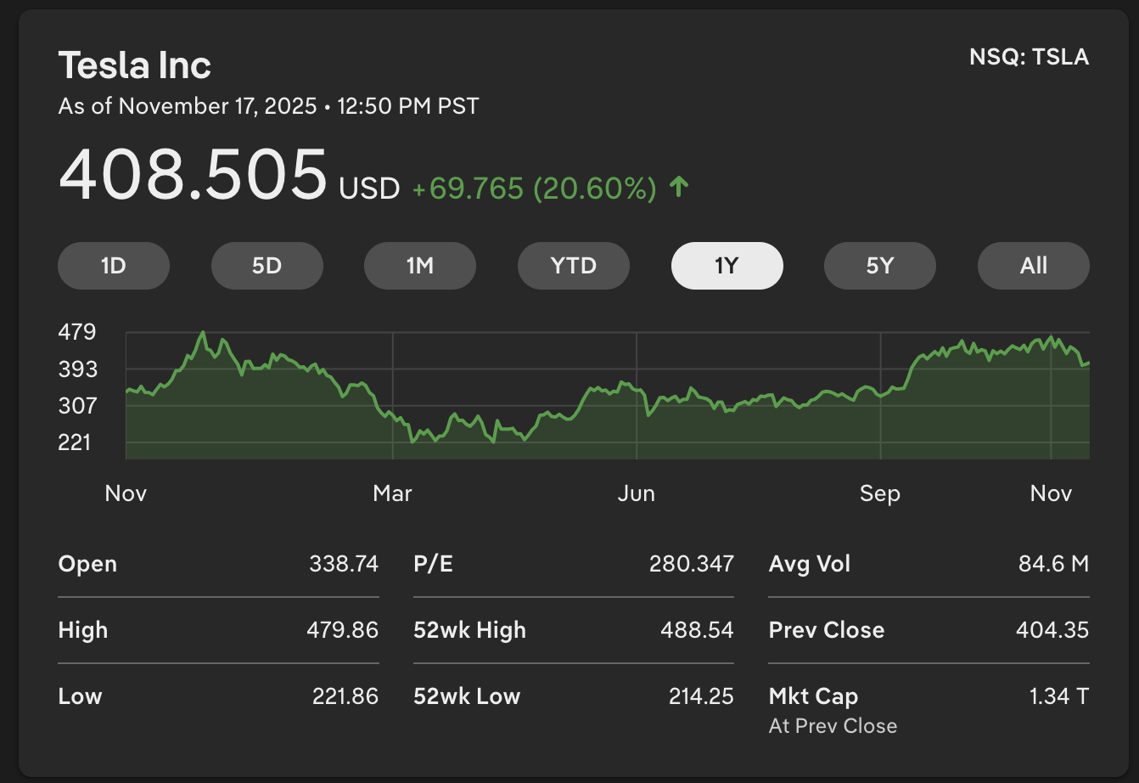Click the +69.765 (20.60%) change text

534,189
